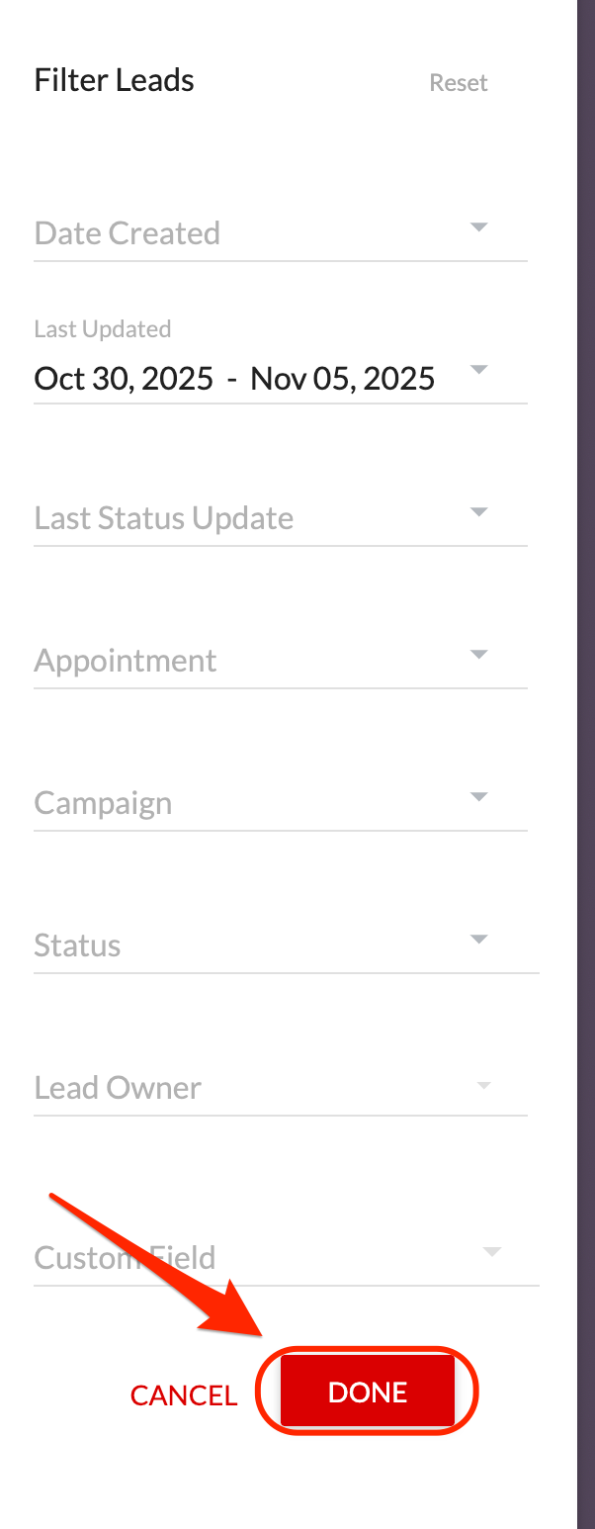Click the Date Created dropdown arrow
This screenshot has width=595, height=1529.
coord(479,227)
